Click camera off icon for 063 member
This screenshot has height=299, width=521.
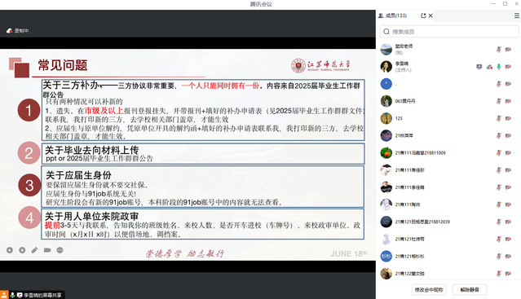point(509,101)
